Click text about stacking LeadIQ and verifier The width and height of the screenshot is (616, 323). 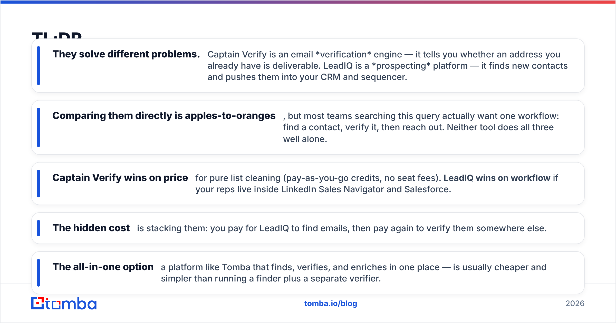tap(342, 228)
